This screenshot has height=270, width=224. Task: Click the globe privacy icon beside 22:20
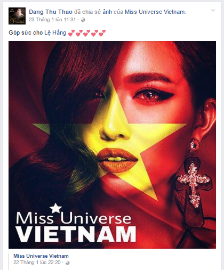(67, 263)
